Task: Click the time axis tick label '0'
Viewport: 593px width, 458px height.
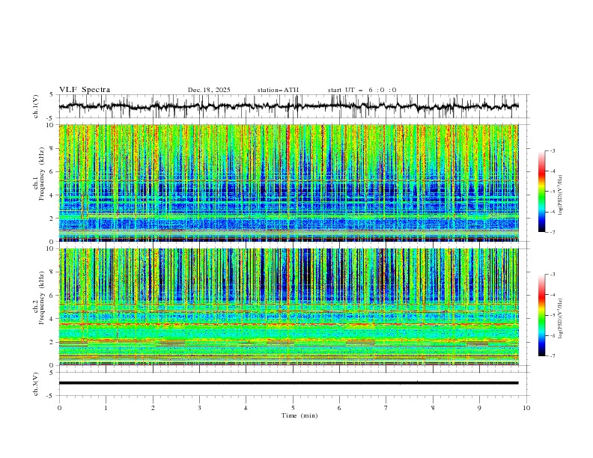Action: click(59, 408)
